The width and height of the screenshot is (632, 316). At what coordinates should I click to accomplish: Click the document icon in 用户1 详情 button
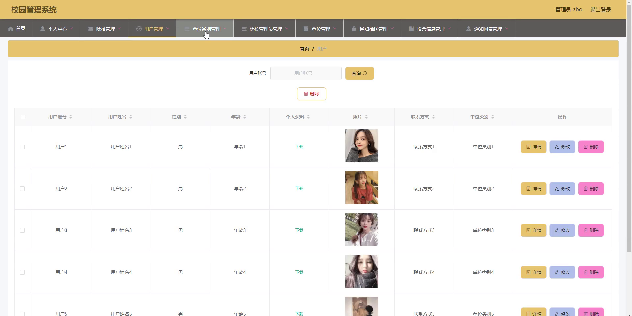click(528, 147)
